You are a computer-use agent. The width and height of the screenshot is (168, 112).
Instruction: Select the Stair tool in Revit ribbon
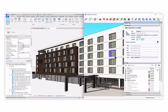(x=66, y=20)
